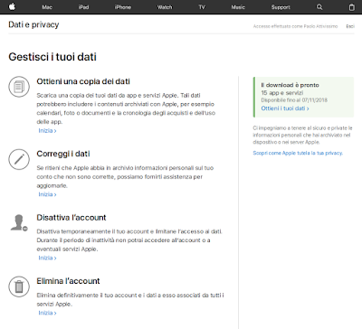362x329 pixels.
Task: Open the iPad menu item
Action: 83,7
